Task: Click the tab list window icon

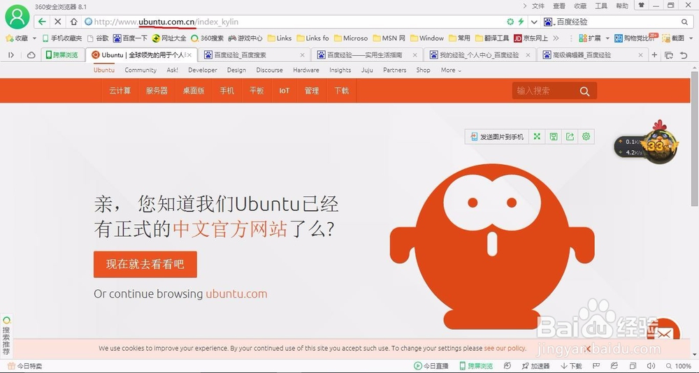Action: click(x=669, y=54)
